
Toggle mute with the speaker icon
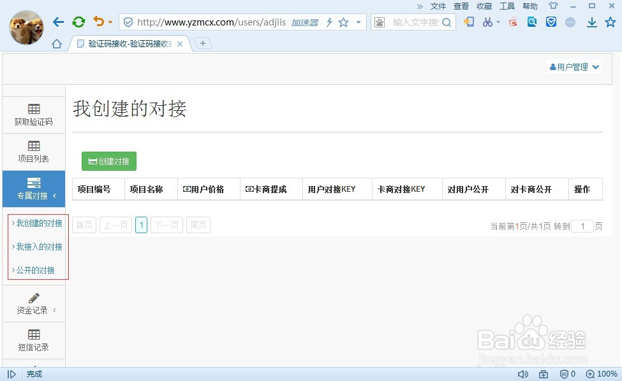(x=523, y=374)
